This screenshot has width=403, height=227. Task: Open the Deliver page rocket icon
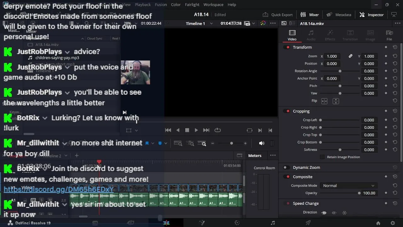tap(308, 223)
